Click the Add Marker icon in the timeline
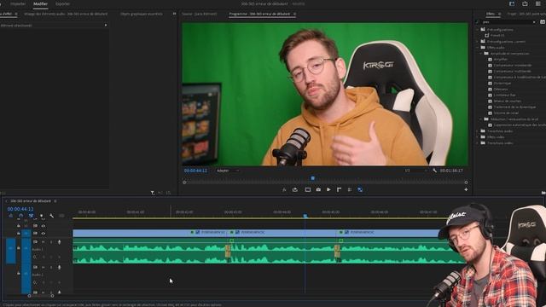This screenshot has width=546, height=307. click(x=42, y=216)
